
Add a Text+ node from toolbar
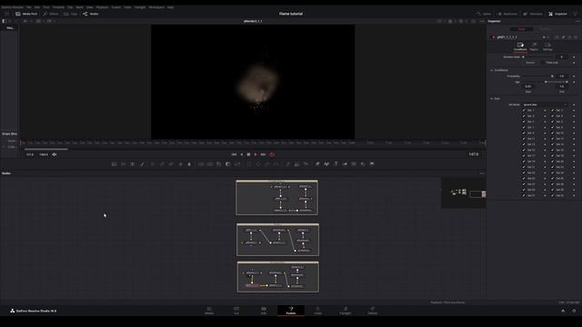pyautogui.click(x=133, y=163)
